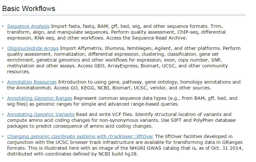Open the Sequence Analysis workflow link
This screenshot has width=256, height=162.
(28, 26)
